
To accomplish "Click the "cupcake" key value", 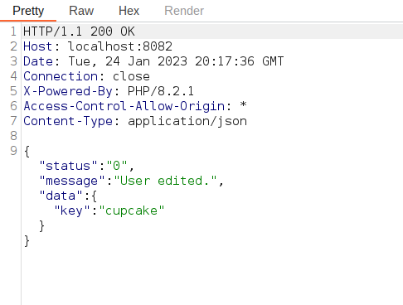I will 132,211.
